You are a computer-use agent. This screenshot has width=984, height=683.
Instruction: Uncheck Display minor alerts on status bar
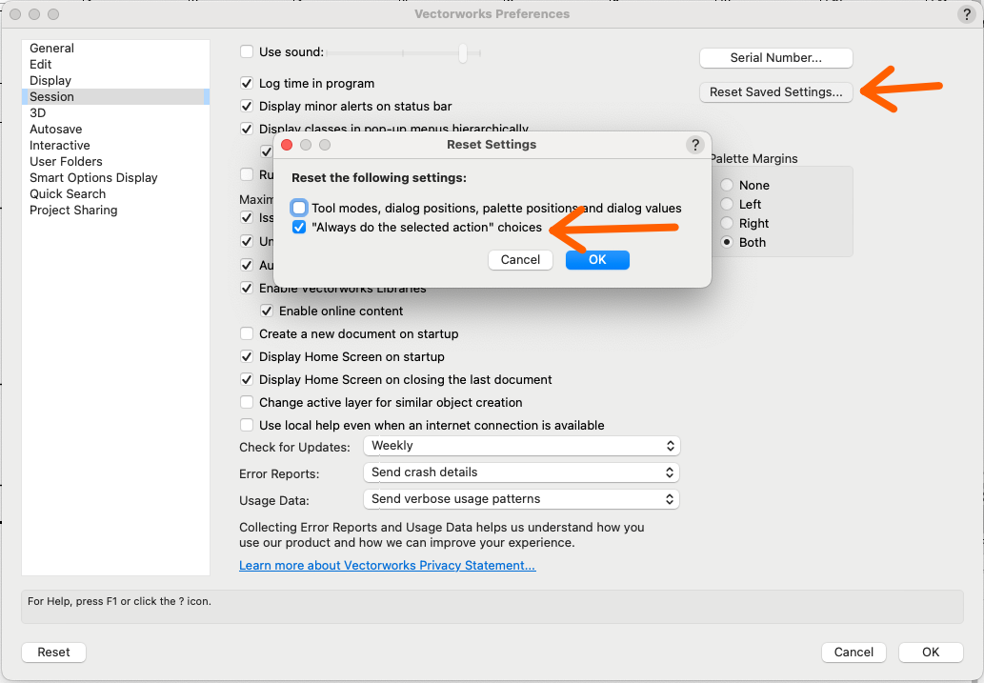[x=247, y=107]
